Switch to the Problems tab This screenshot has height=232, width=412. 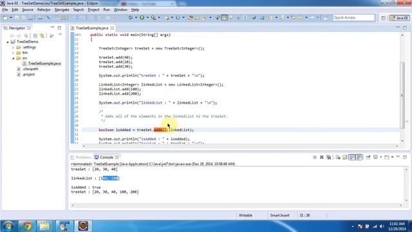pos(80,157)
